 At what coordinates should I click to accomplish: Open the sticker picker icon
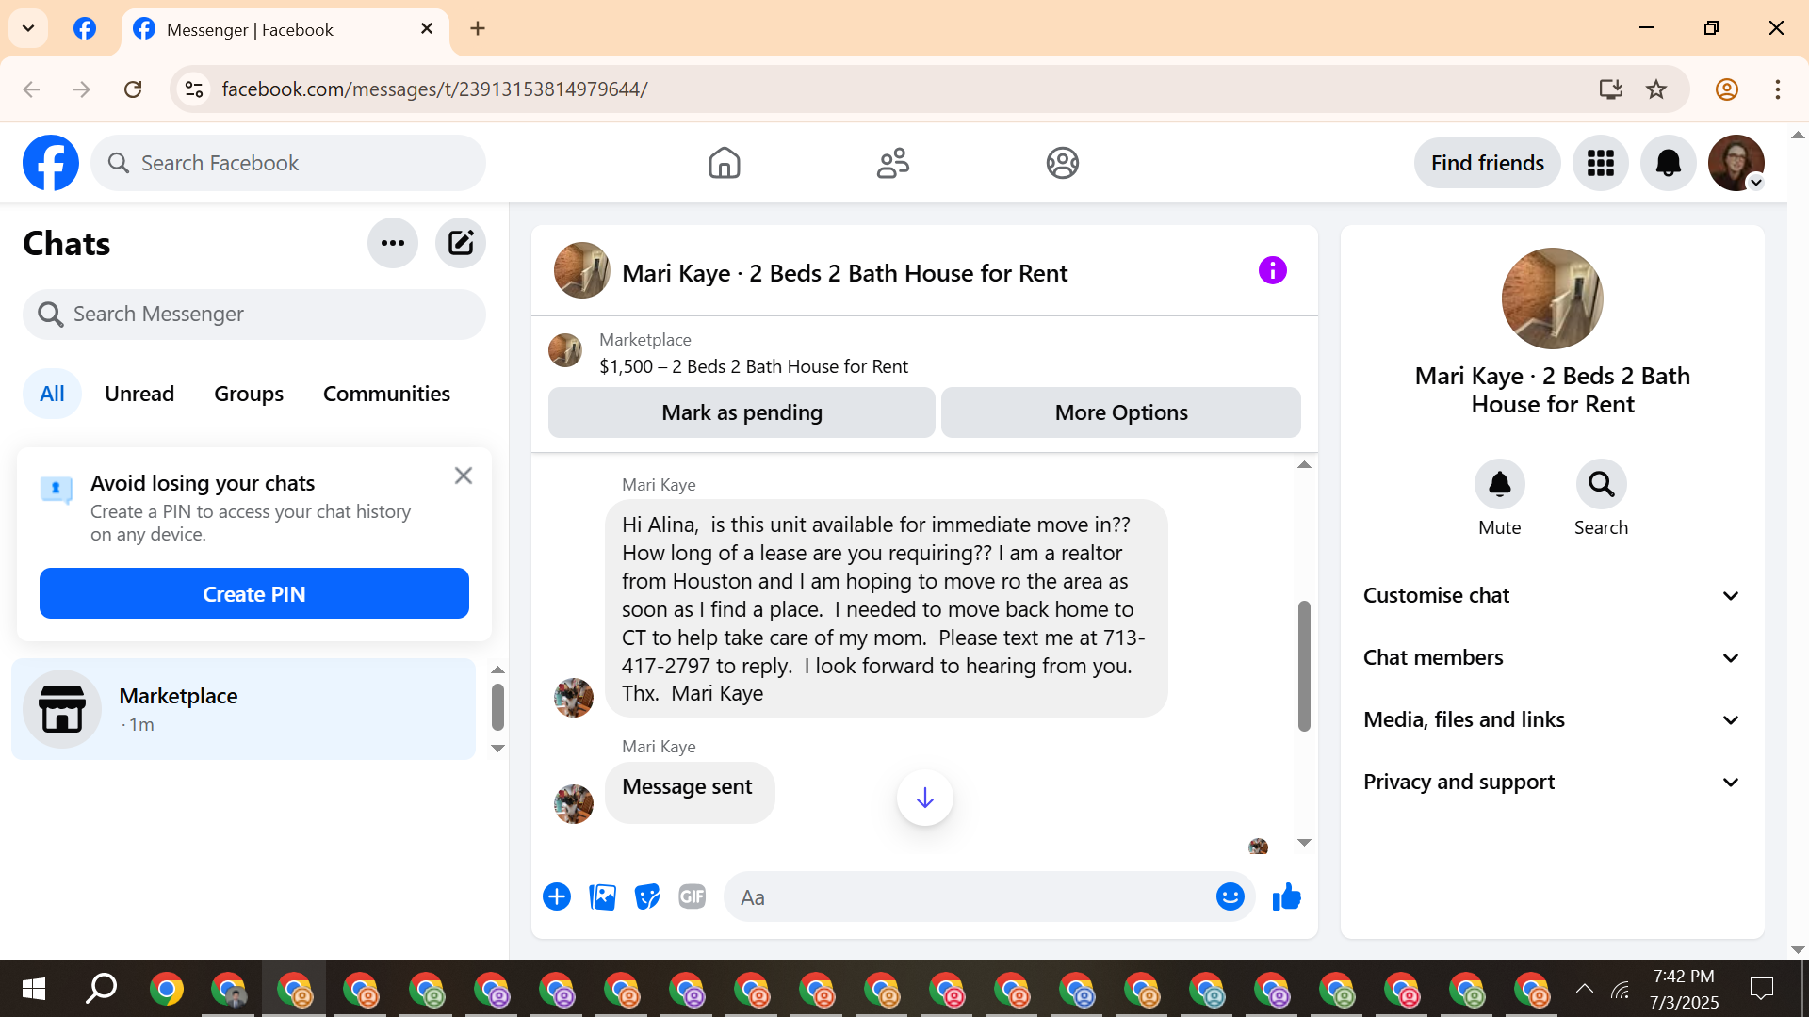(x=647, y=897)
